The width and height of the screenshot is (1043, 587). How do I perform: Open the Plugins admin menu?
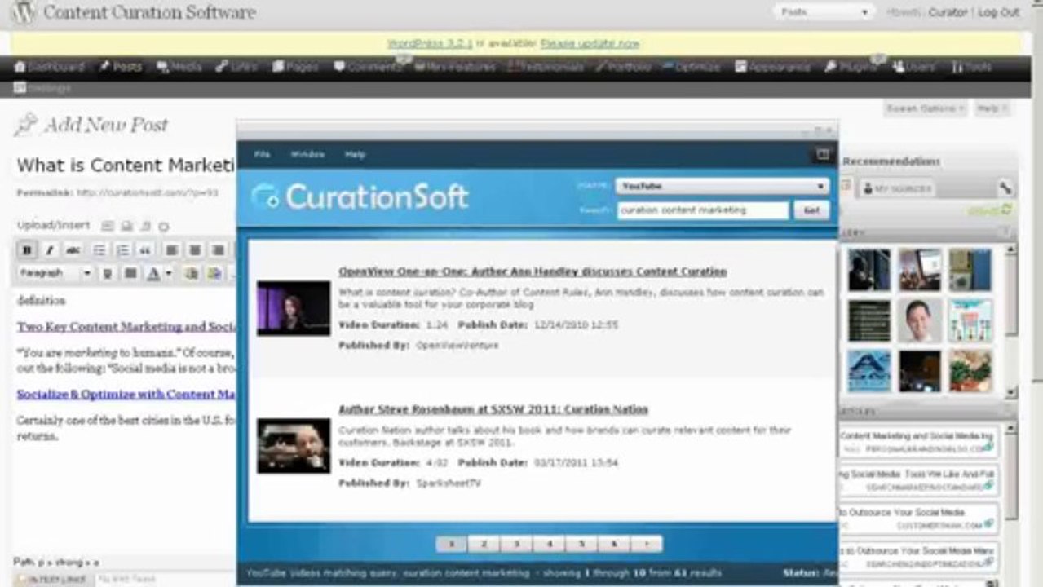click(x=851, y=67)
